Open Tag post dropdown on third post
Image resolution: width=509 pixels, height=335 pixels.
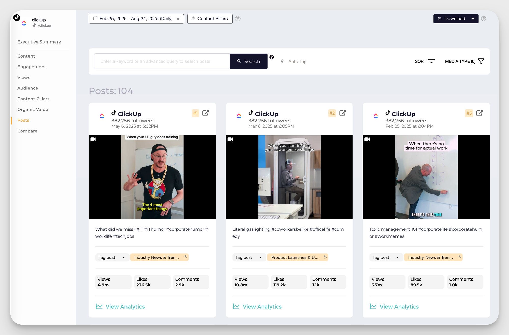pyautogui.click(x=385, y=257)
